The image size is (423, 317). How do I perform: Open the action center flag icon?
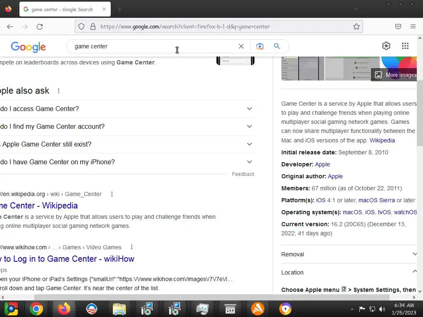(362, 309)
